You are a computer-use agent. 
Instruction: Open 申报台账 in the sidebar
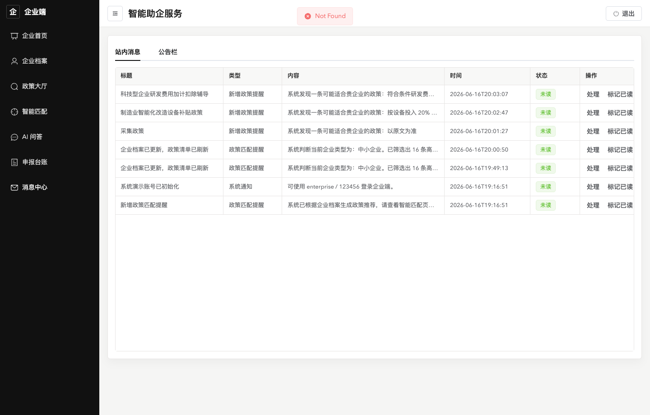[50, 162]
